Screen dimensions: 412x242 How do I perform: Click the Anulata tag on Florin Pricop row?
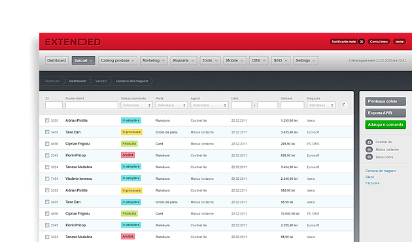click(128, 155)
